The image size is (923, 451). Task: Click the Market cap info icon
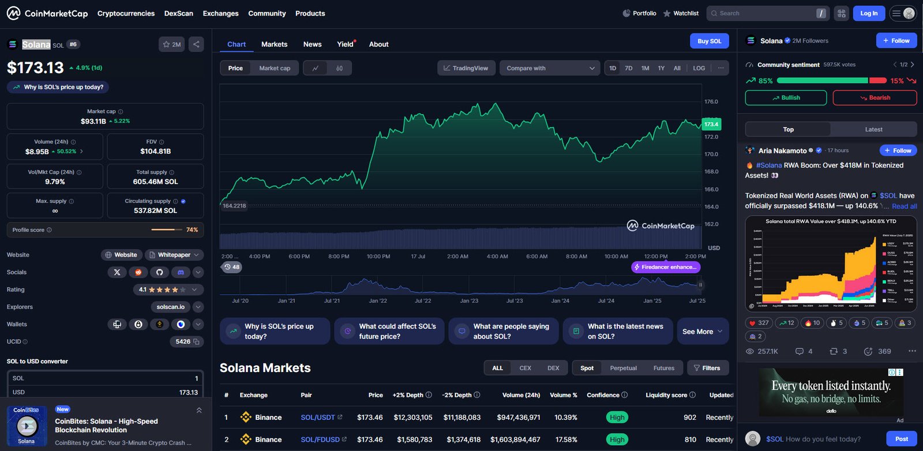121,111
